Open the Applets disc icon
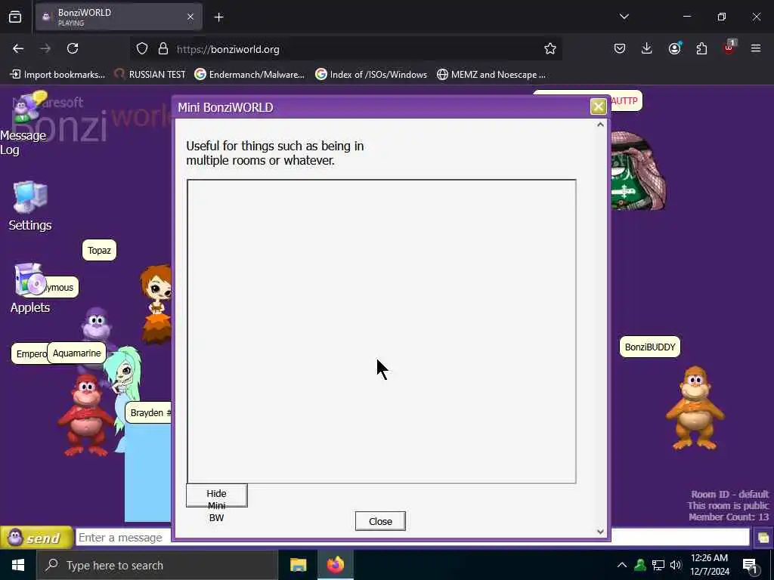This screenshot has height=580, width=774. click(29, 279)
